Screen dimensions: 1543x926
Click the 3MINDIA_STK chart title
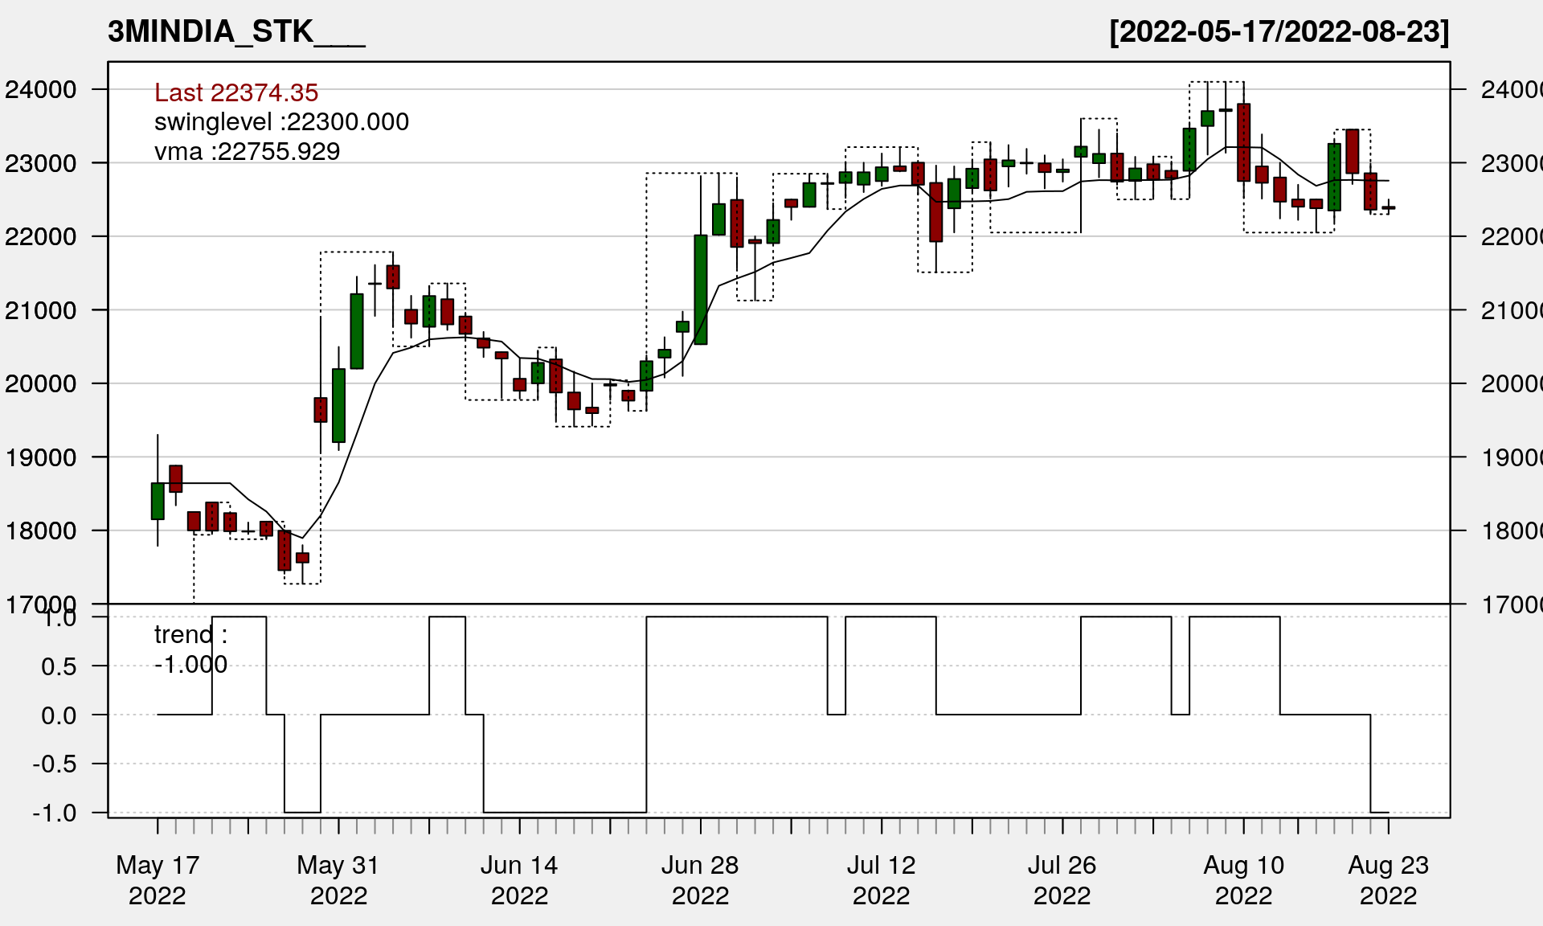235,31
